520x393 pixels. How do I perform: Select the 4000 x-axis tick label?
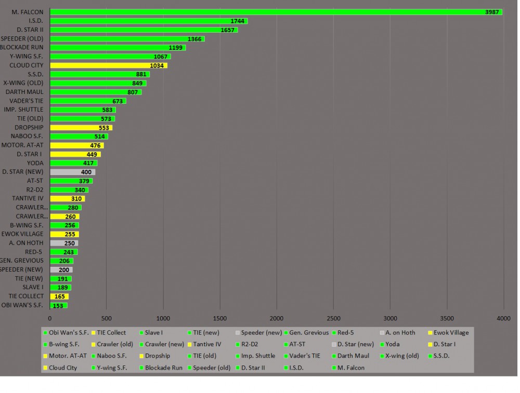[x=503, y=319]
